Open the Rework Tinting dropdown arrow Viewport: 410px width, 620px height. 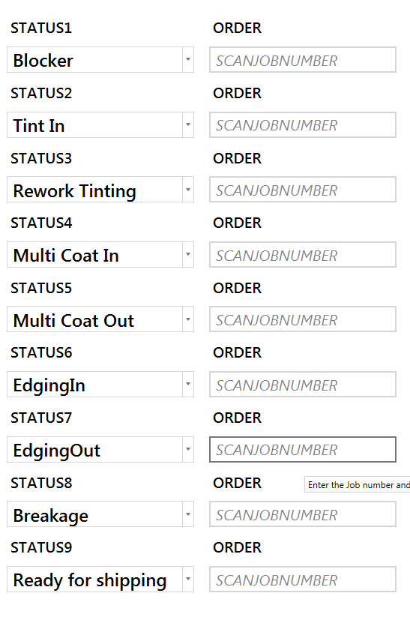coord(188,190)
